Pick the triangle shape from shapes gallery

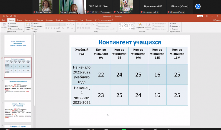120,26
